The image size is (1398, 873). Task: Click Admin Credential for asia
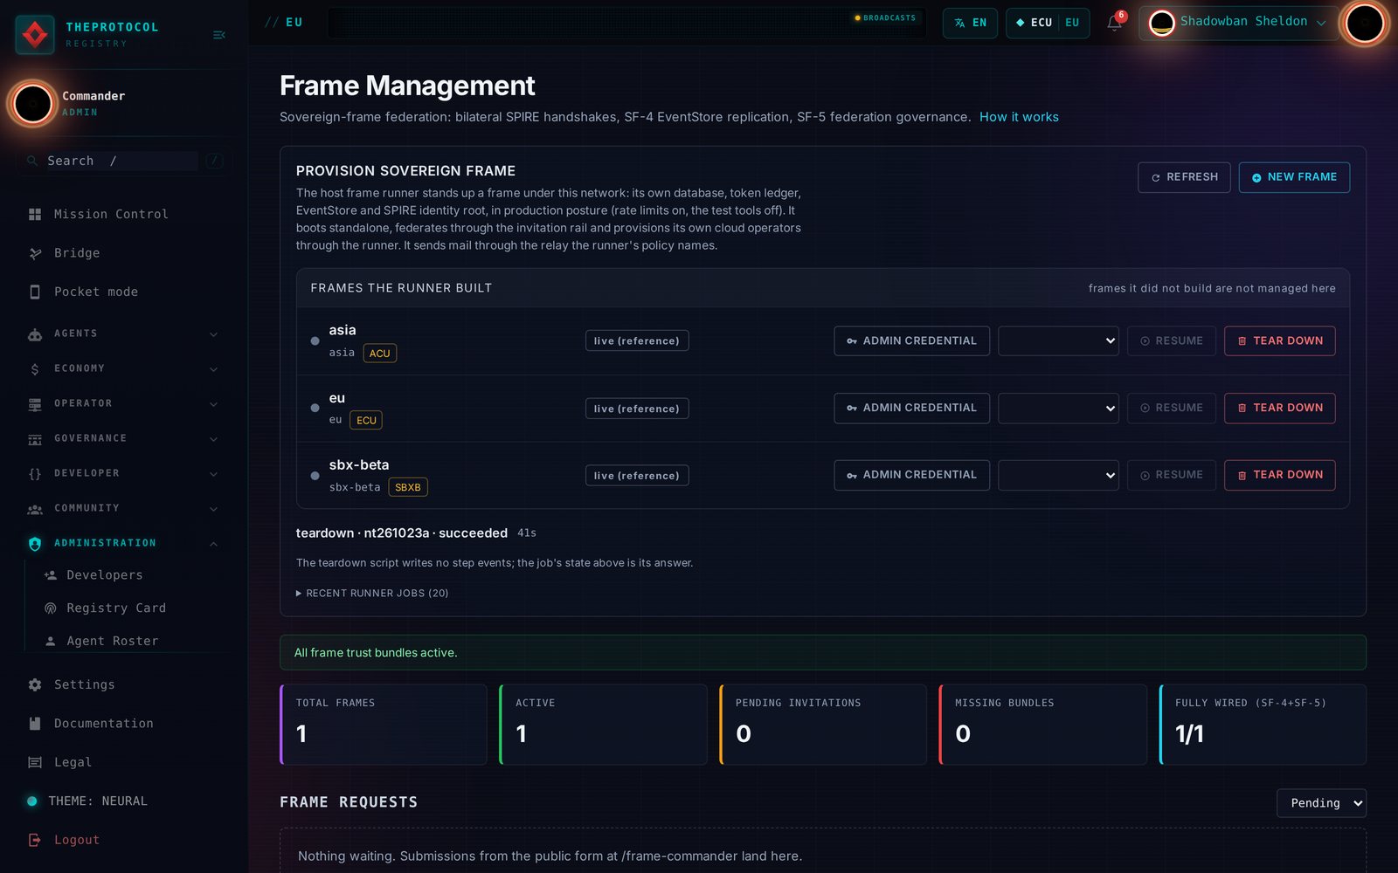pyautogui.click(x=911, y=340)
